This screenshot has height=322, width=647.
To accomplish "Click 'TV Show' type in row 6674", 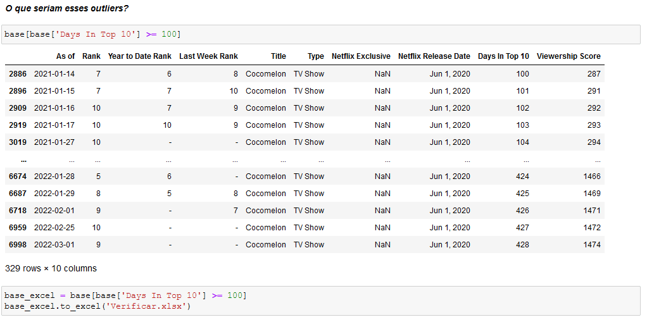I will pyautogui.click(x=309, y=176).
